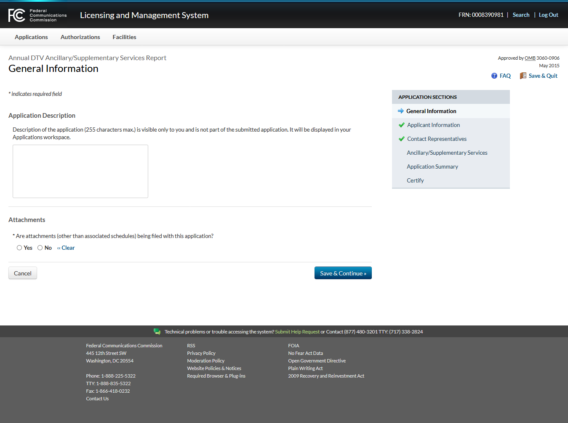Click the Log Out link
This screenshot has height=423, width=568.
tap(548, 15)
